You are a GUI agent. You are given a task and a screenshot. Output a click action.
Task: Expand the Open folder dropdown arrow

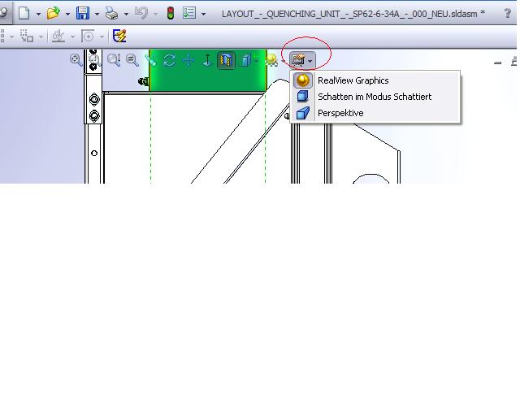pos(67,15)
